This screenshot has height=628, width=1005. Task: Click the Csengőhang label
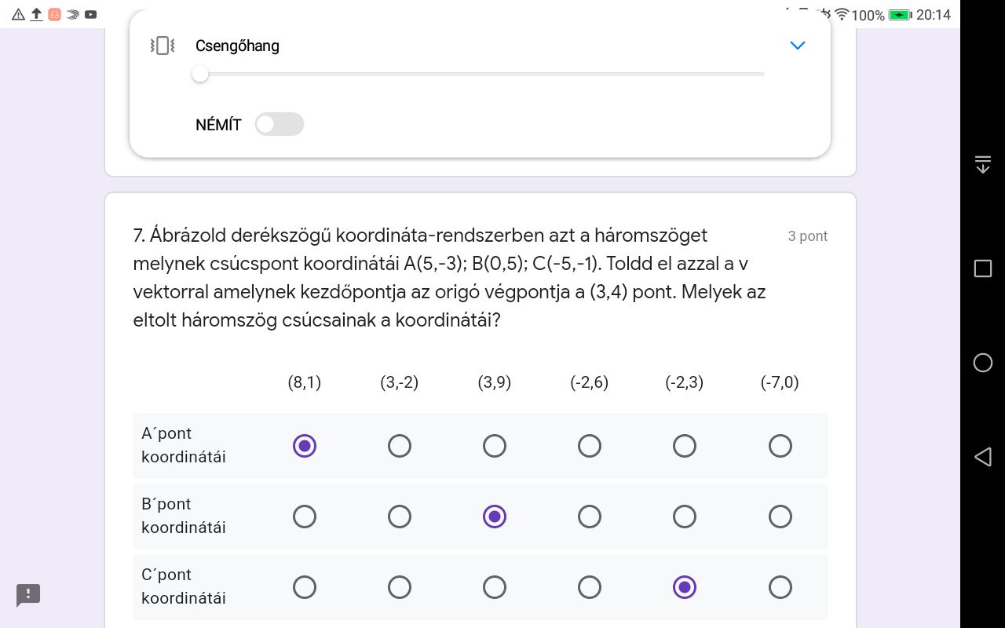(x=237, y=46)
